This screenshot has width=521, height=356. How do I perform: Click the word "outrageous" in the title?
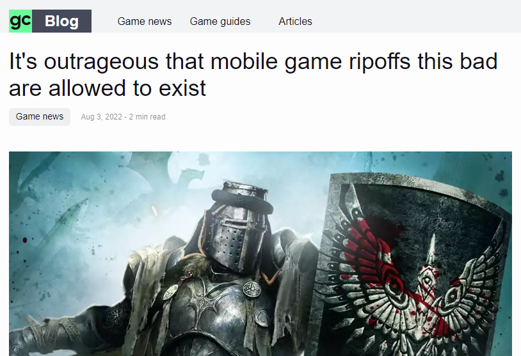(101, 62)
